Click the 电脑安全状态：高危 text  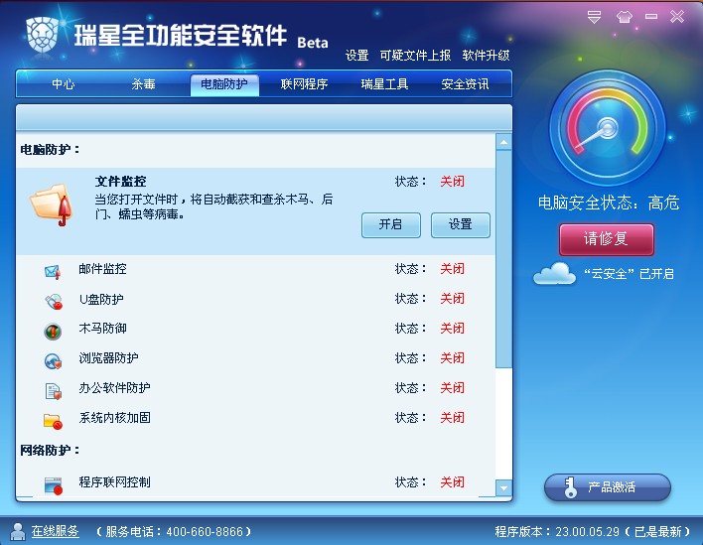(609, 204)
